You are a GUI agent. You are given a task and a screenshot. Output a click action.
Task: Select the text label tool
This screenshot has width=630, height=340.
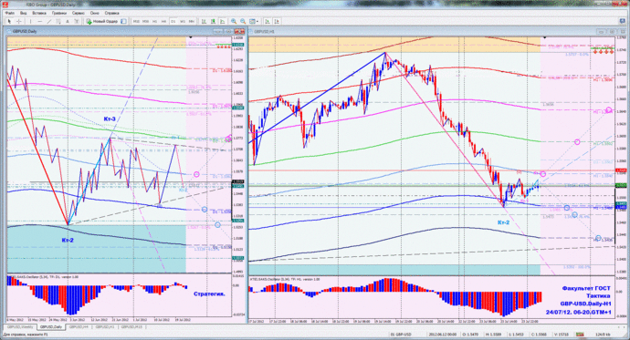point(67,21)
